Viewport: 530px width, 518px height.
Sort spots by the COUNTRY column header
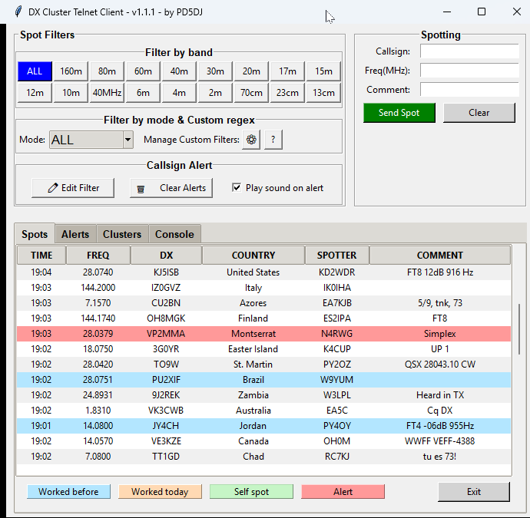[253, 256]
